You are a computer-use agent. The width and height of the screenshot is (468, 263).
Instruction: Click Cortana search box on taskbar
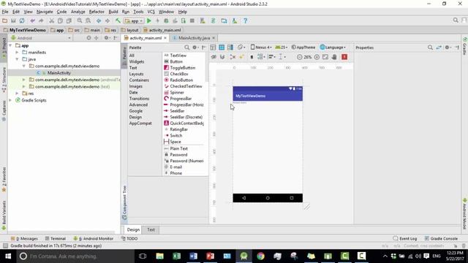(75, 256)
